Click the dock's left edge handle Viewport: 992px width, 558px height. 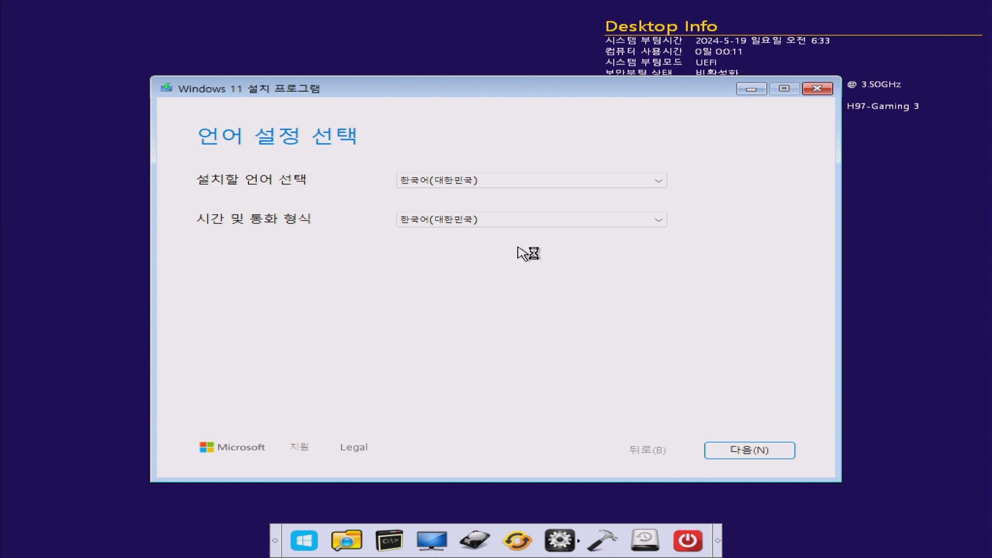[275, 540]
